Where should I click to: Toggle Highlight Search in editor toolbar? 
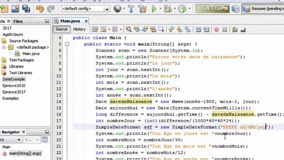(x=153, y=29)
